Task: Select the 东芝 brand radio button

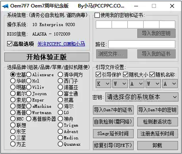Action: (13, 131)
